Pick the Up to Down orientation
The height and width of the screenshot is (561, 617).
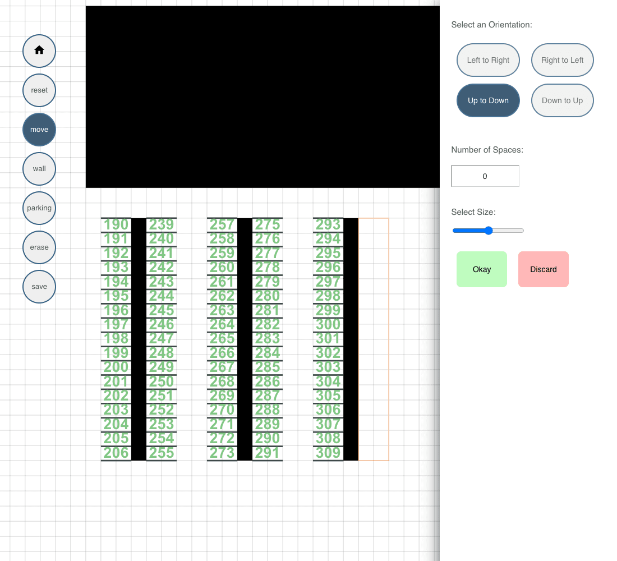click(x=488, y=100)
